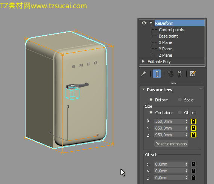Screen dimensions: 214x184
Task: Collapse the Parameters rollout
Action: click(x=143, y=89)
